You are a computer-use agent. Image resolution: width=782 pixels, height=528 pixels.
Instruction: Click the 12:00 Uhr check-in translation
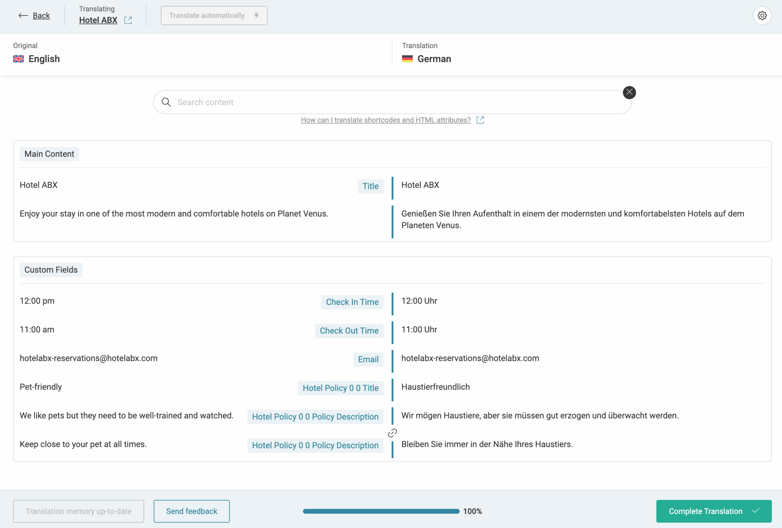point(419,300)
